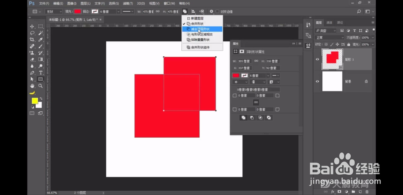Open path alignment options in options bar
Screen dimensions: 403x195
tap(193, 12)
